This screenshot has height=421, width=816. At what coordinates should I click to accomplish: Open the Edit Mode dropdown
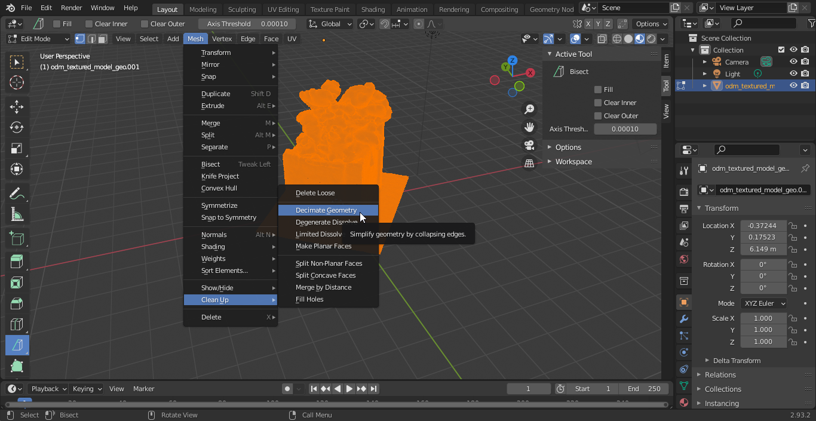pyautogui.click(x=39, y=39)
